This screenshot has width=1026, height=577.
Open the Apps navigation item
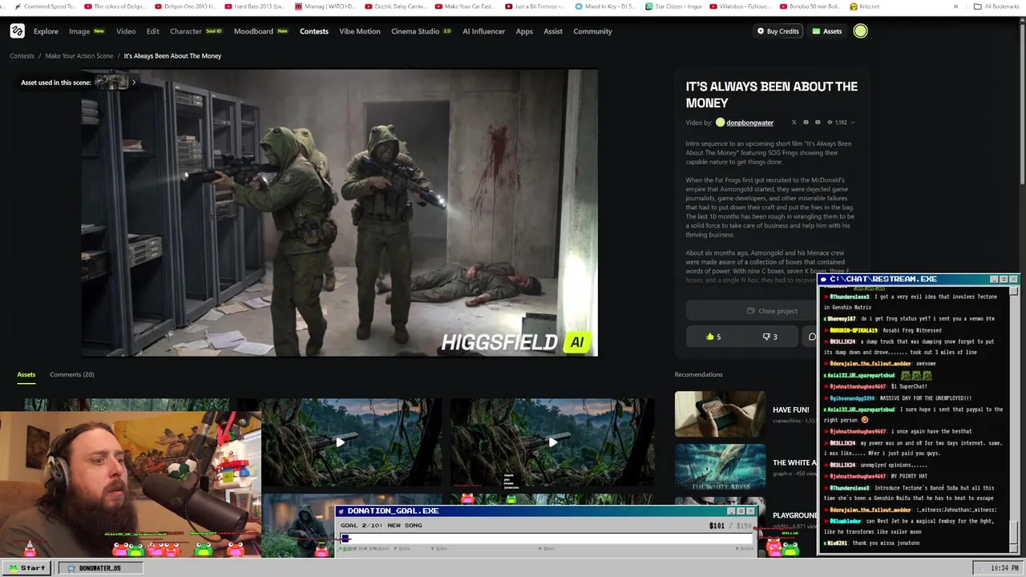pos(524,31)
